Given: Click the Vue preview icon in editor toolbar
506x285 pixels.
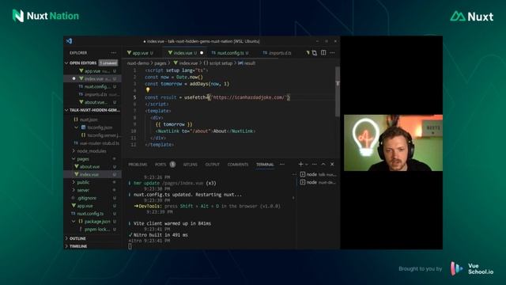Looking at the screenshot, I should tap(308, 53).
